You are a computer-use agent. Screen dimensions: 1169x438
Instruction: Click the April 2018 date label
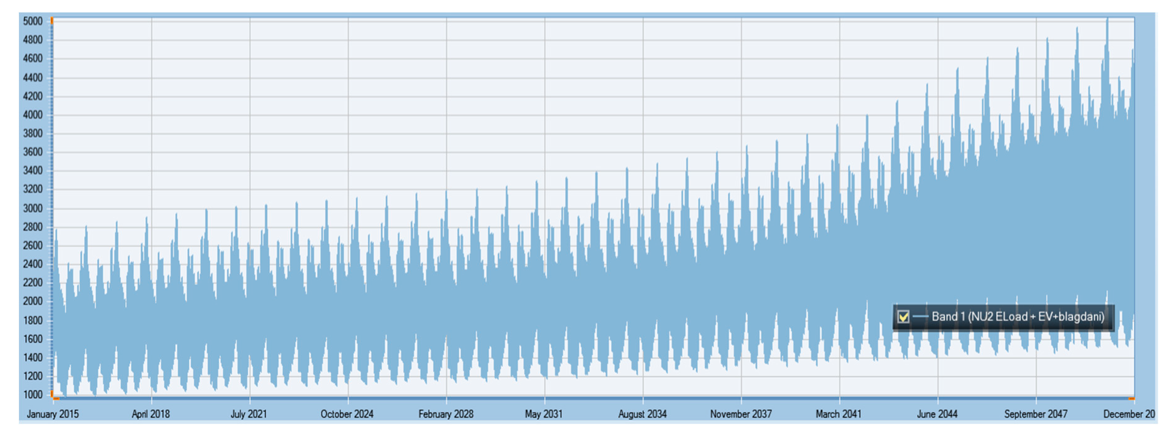click(151, 414)
